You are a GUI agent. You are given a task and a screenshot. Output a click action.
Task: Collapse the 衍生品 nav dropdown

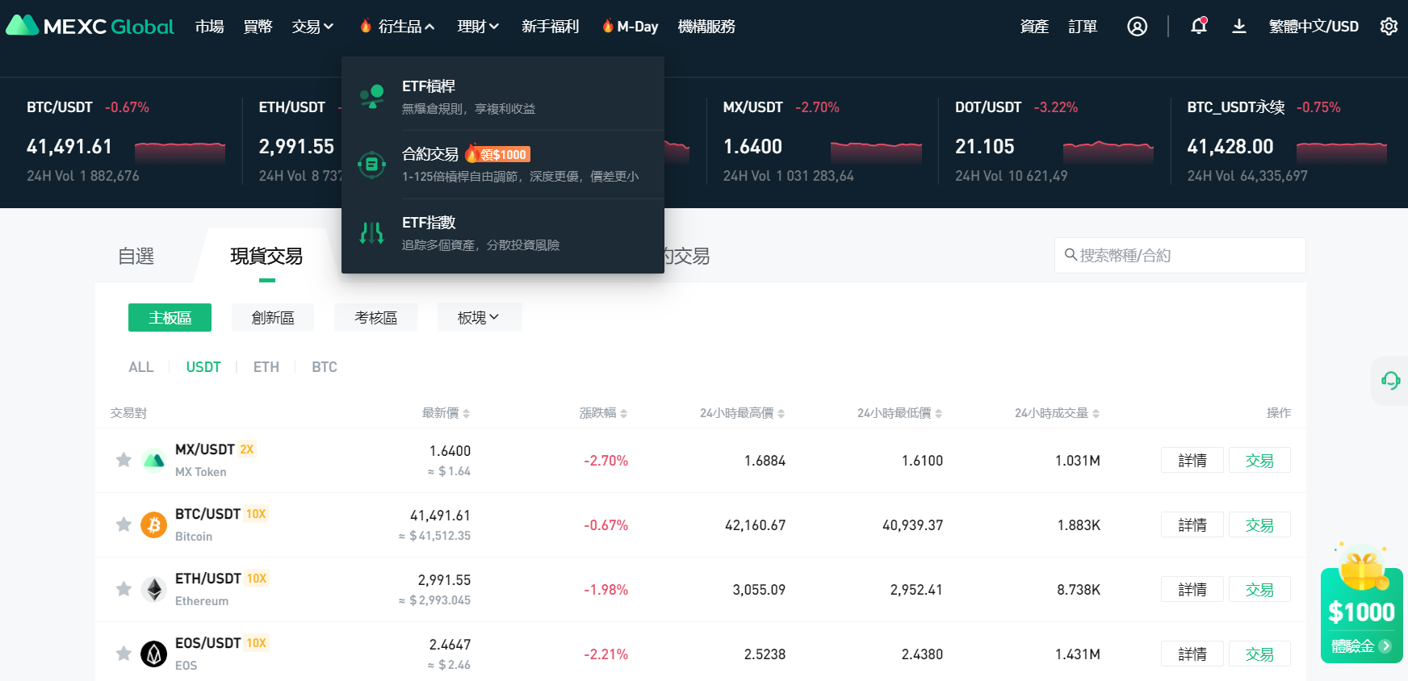(x=397, y=27)
